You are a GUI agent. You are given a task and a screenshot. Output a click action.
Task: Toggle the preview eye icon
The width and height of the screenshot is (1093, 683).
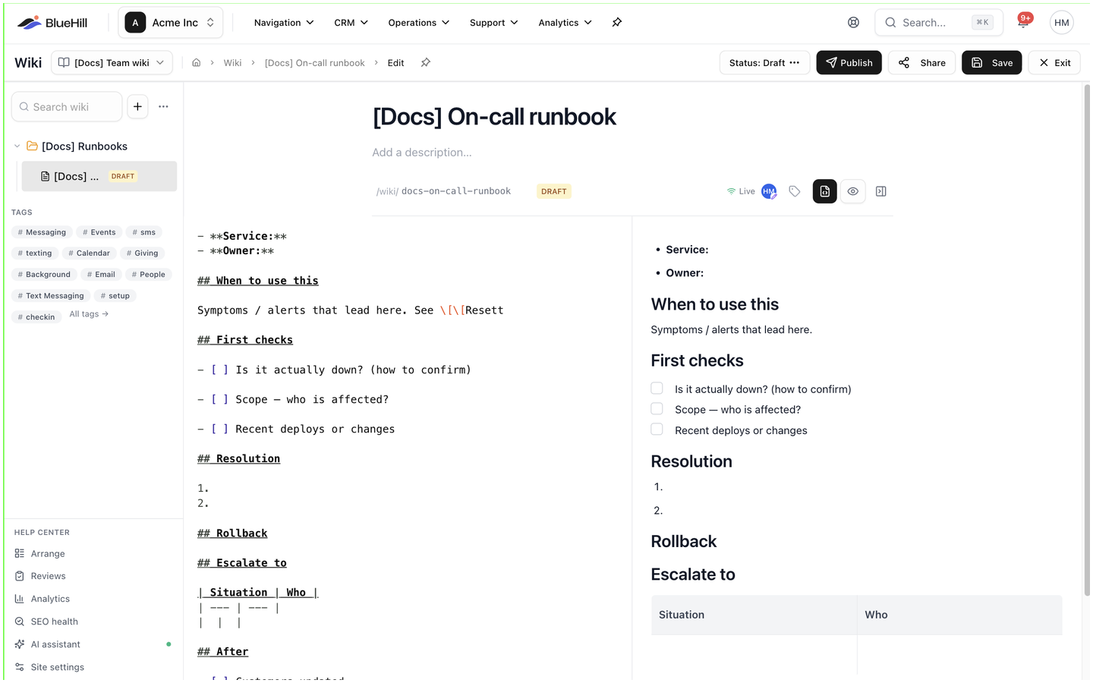point(853,191)
